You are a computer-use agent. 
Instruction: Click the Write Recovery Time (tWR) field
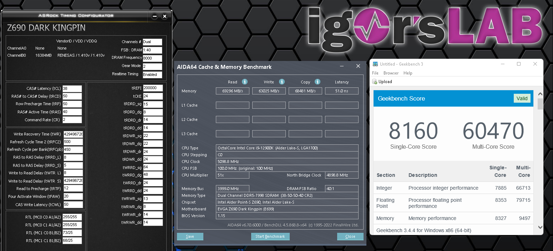[x=73, y=134]
